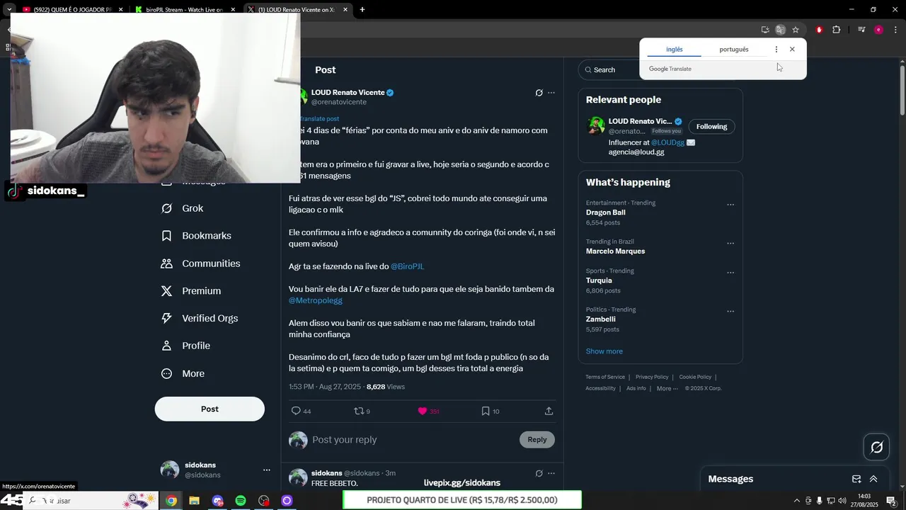Expand the Messages drawer
The image size is (906, 510).
tap(873, 479)
